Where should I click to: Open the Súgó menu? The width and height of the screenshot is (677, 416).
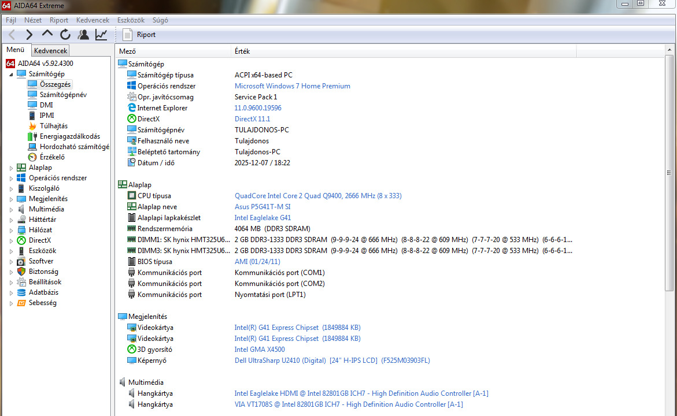tap(160, 20)
